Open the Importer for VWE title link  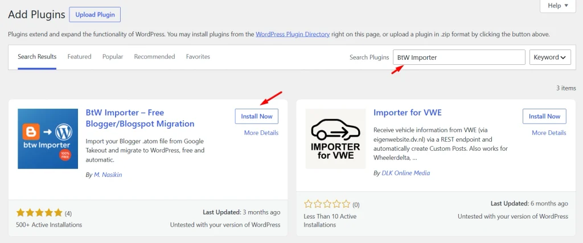coord(408,113)
